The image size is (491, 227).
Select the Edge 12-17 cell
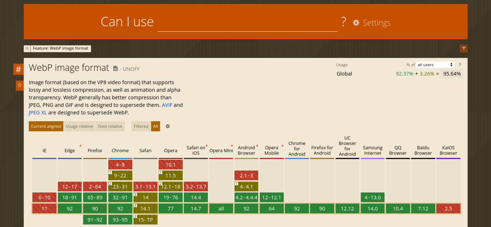coord(70,187)
